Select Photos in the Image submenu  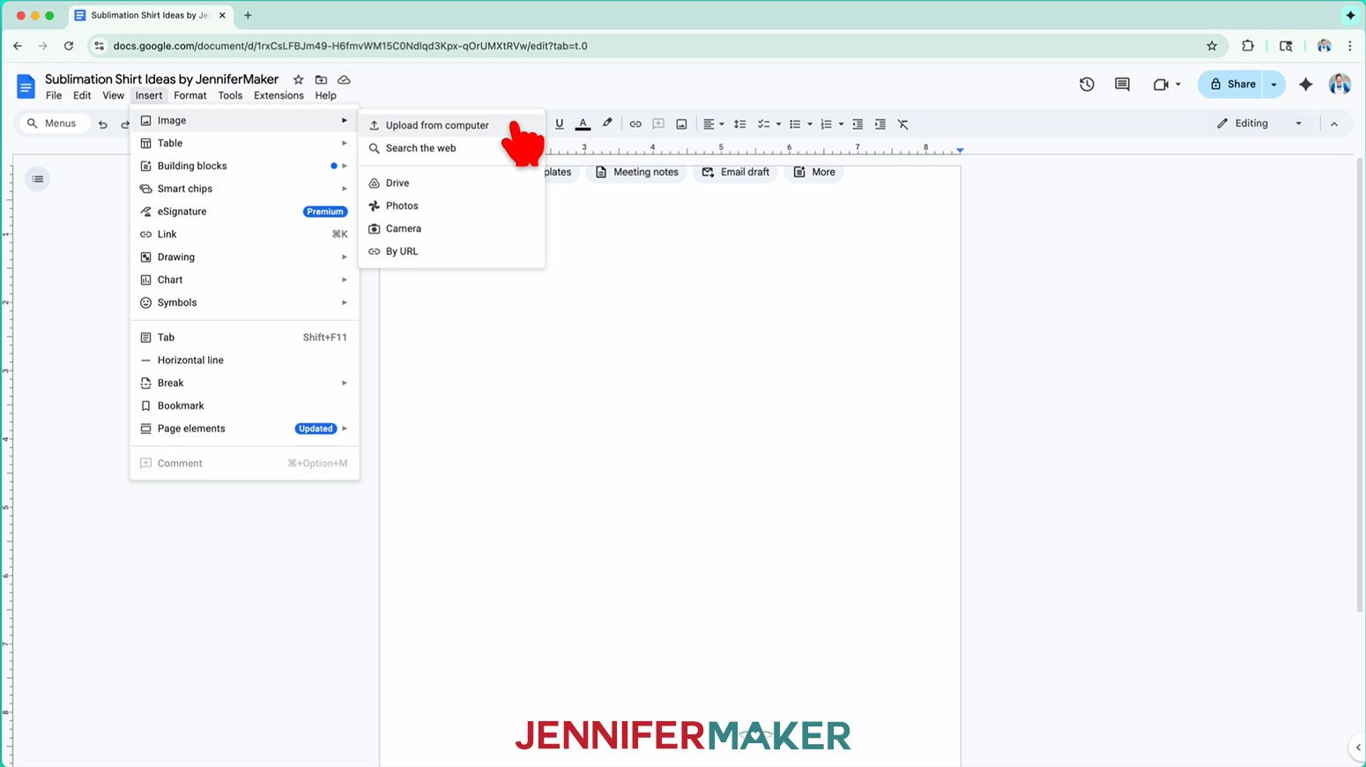point(451,206)
